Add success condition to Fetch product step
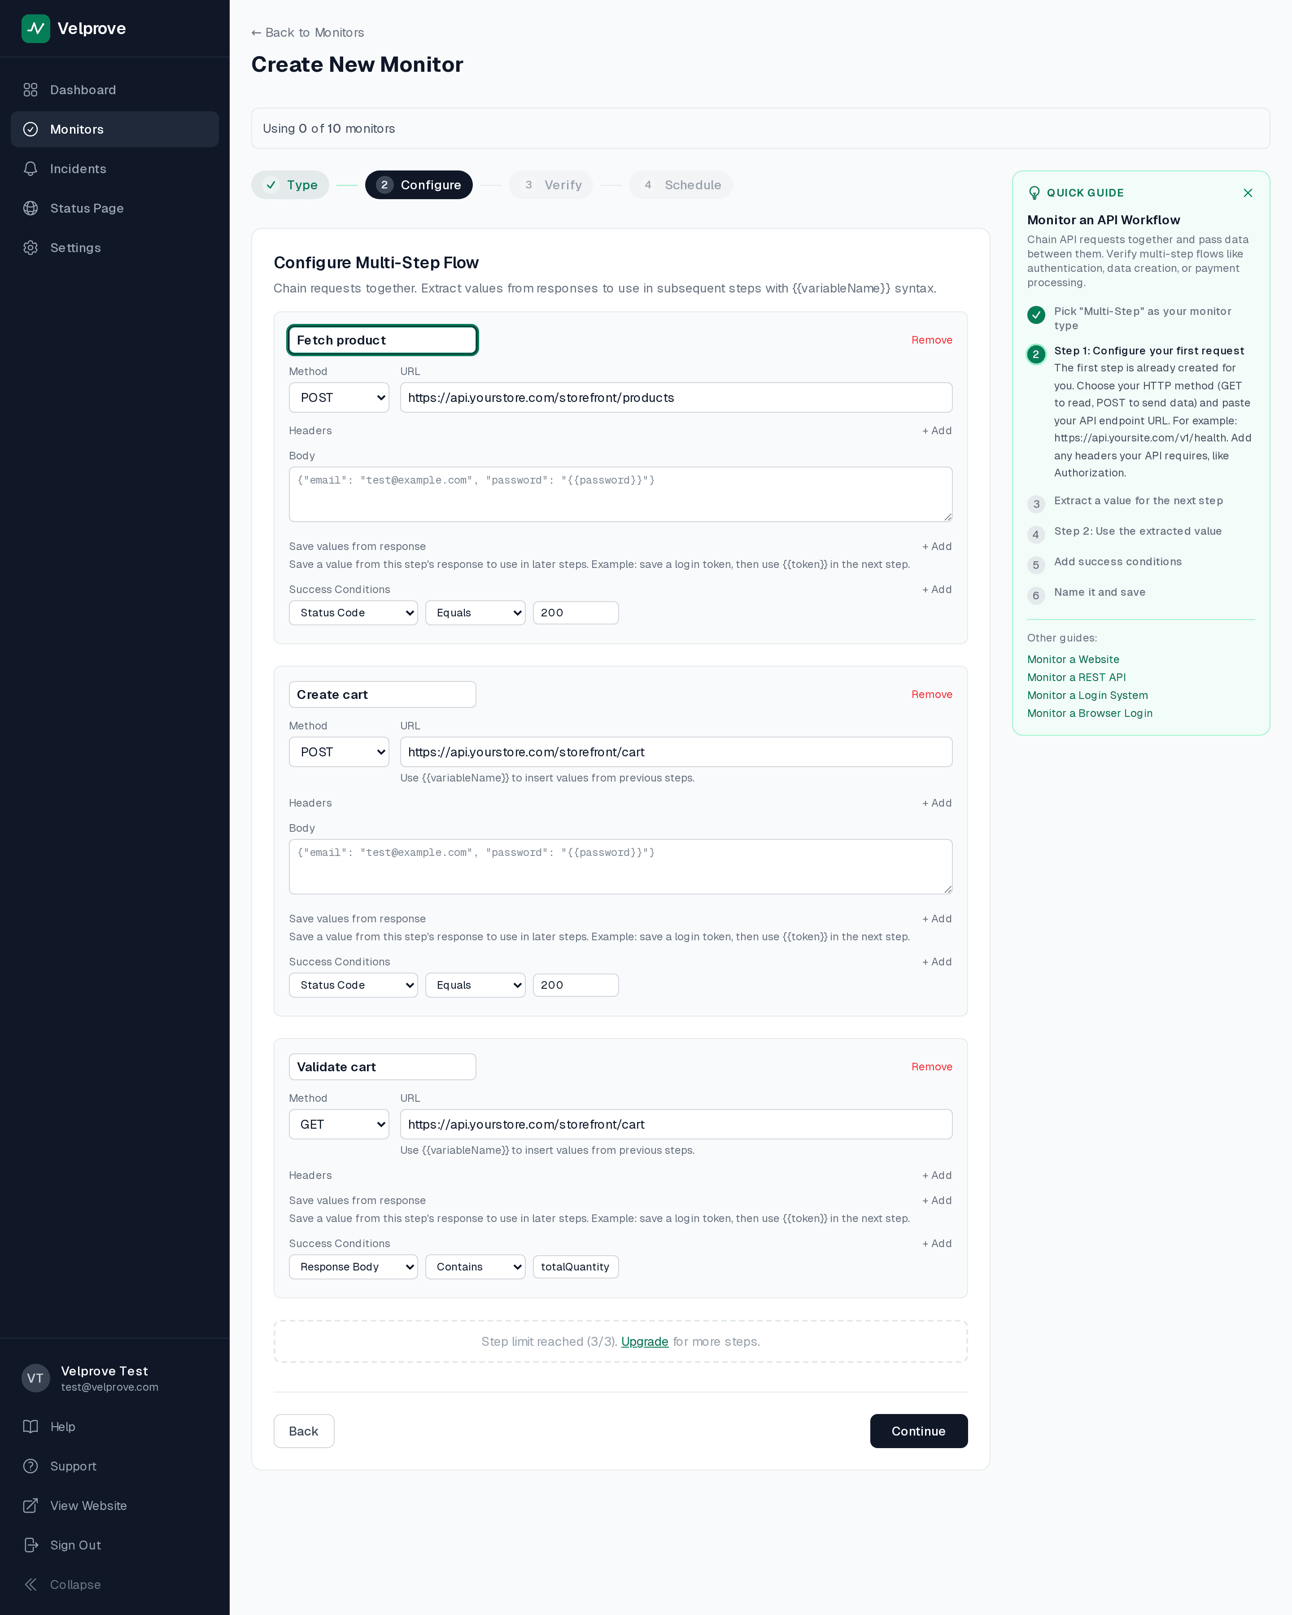This screenshot has height=1615, width=1292. pos(937,589)
